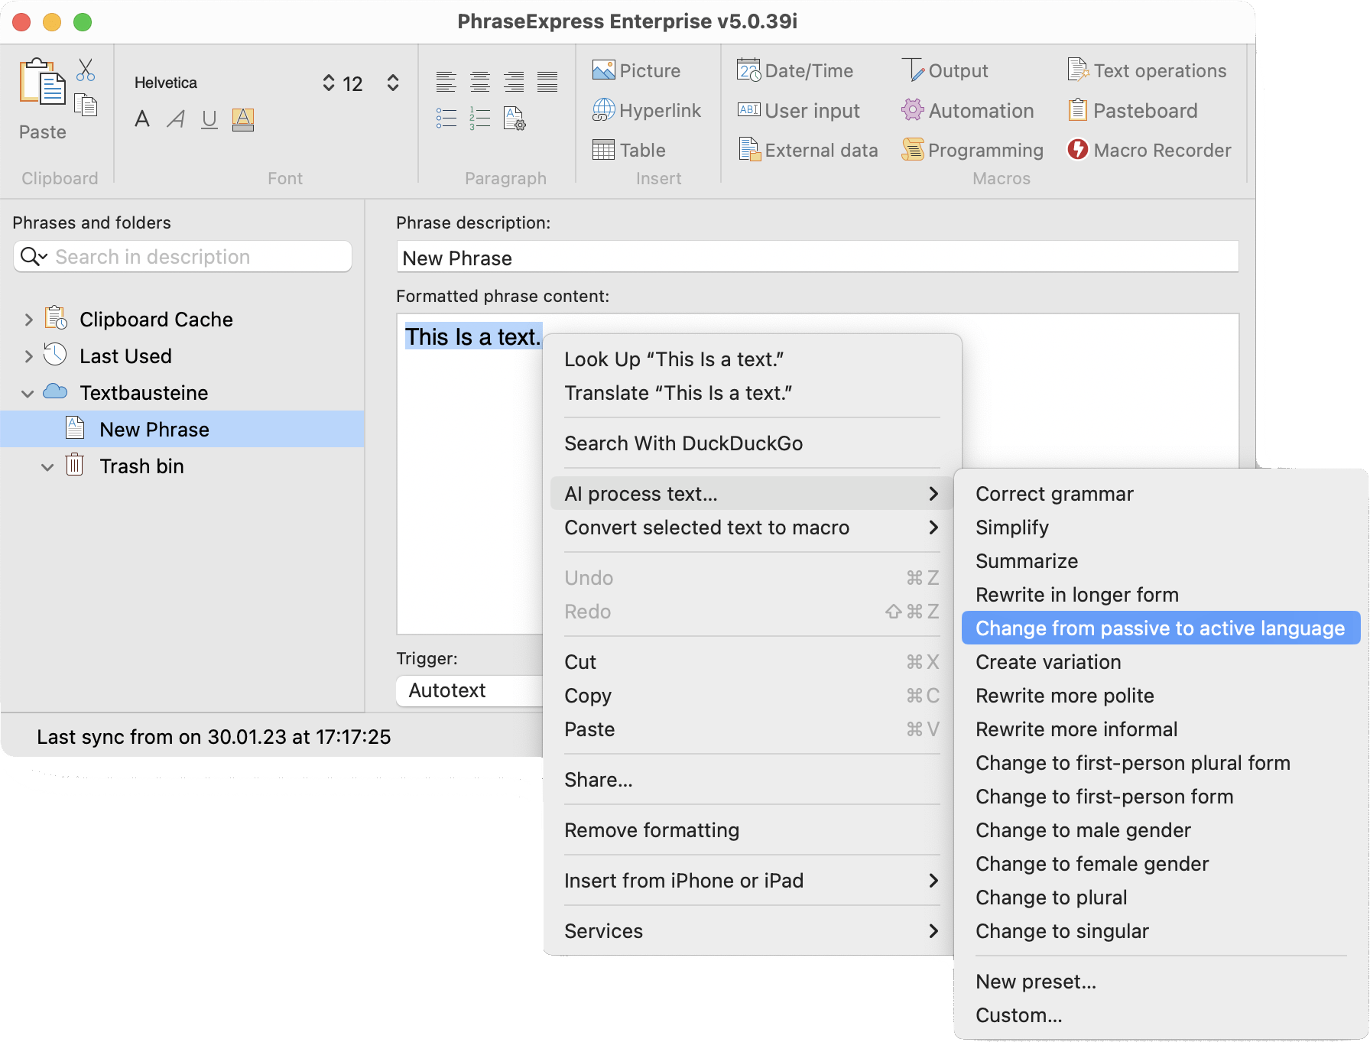This screenshot has width=1370, height=1042.
Task: Choose Copy from context menu
Action: (752, 696)
